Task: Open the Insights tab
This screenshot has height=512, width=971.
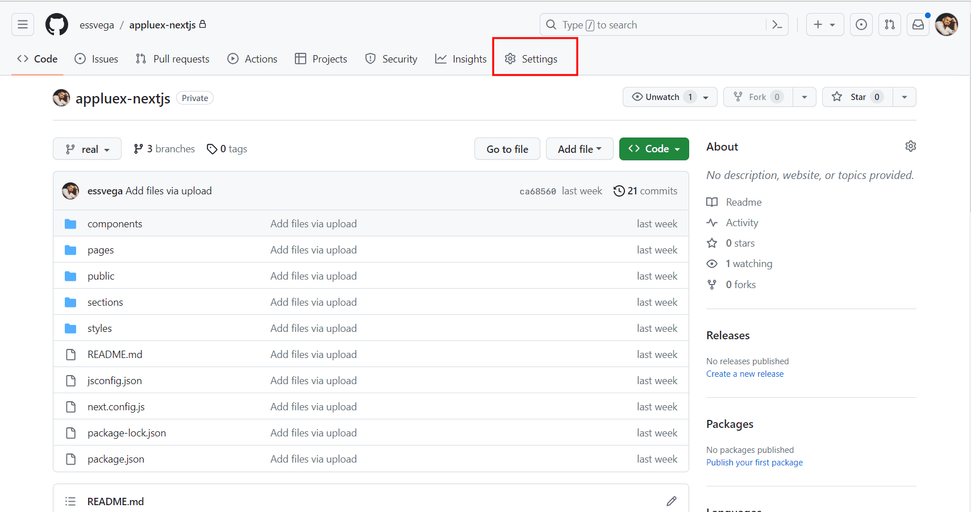Action: [461, 59]
